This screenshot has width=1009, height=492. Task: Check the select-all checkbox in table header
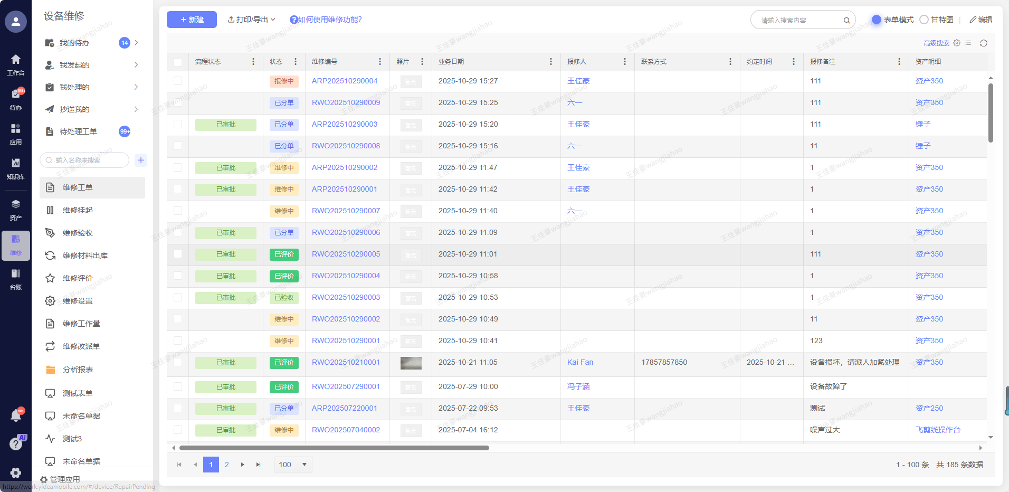[178, 62]
